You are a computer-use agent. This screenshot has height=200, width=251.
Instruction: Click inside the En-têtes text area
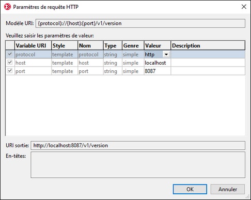coord(138,165)
